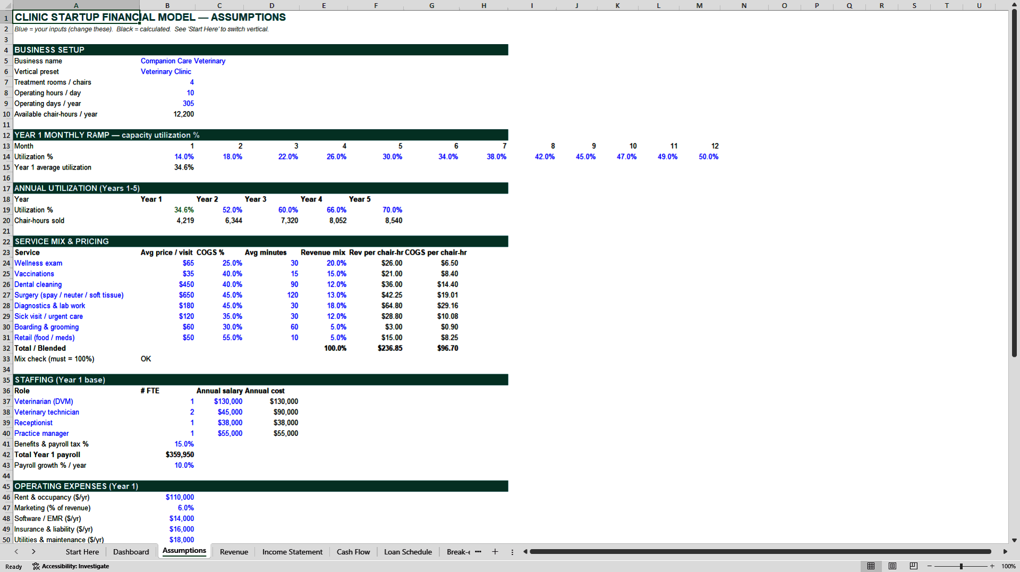Select Dental cleaning avg minutes 90
This screenshot has height=572, width=1020.
[271, 284]
